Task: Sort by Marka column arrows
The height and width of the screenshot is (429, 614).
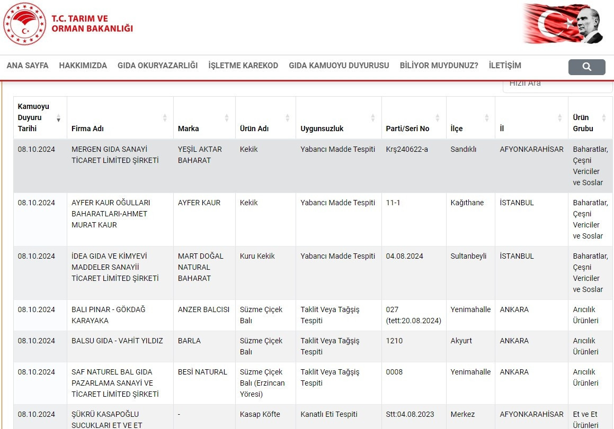Action: click(227, 118)
